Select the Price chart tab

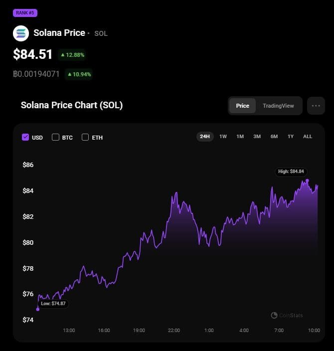(x=243, y=106)
